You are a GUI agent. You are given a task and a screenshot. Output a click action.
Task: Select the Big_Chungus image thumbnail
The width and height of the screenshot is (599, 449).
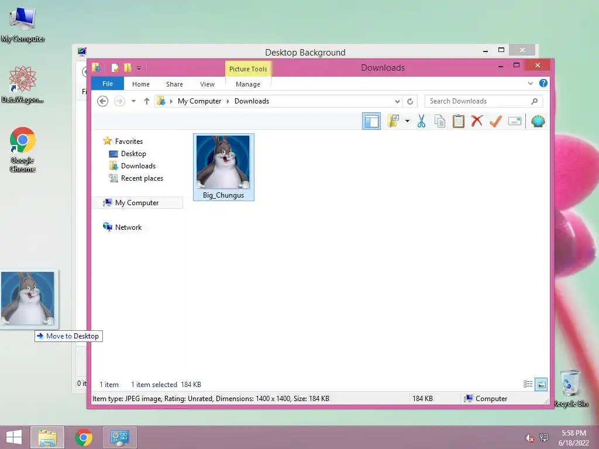[223, 163]
